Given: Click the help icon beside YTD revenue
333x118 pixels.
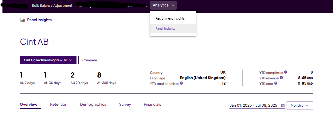Looking at the screenshot, I should coord(281,78).
